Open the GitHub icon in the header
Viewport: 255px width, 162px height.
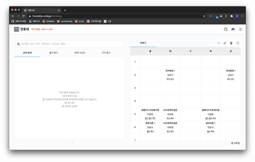pyautogui.click(x=226, y=30)
